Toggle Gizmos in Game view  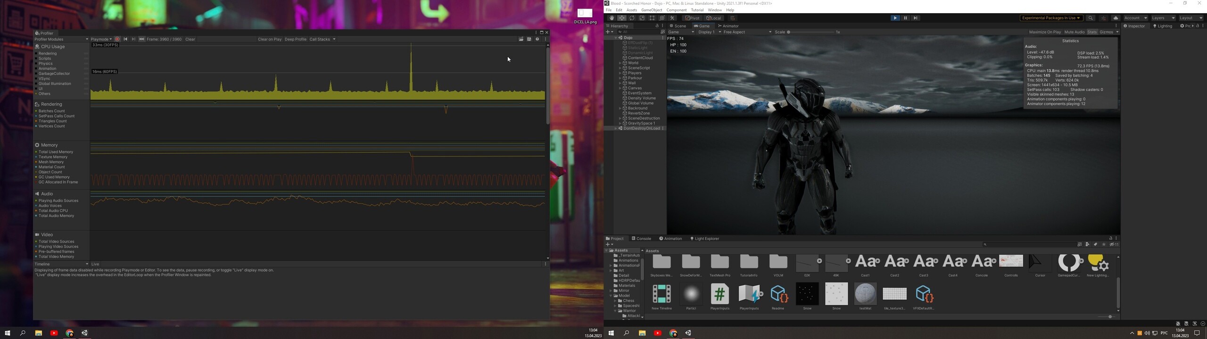(1106, 32)
